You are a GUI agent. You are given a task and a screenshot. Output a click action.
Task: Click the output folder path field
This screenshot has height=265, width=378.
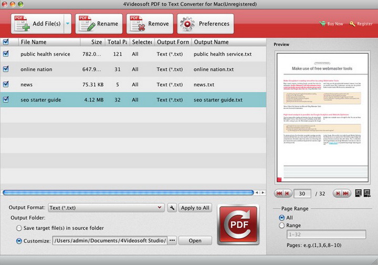pyautogui.click(x=110, y=241)
